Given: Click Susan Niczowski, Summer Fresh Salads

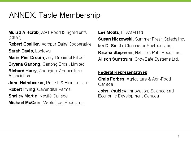Looking at the screenshot, I should [141, 39].
